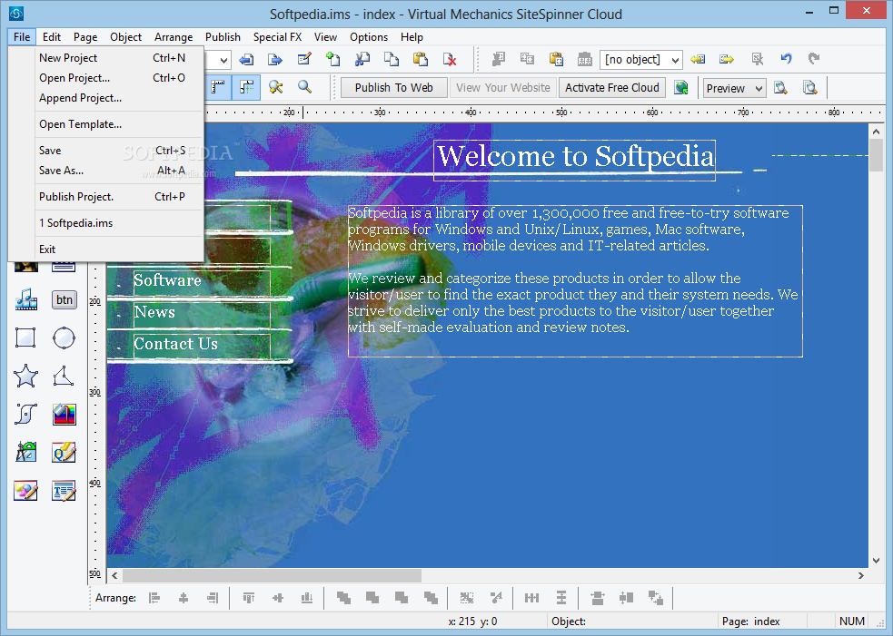The image size is (893, 636).
Task: Open the geometry compass editor tool
Action: (x=25, y=452)
